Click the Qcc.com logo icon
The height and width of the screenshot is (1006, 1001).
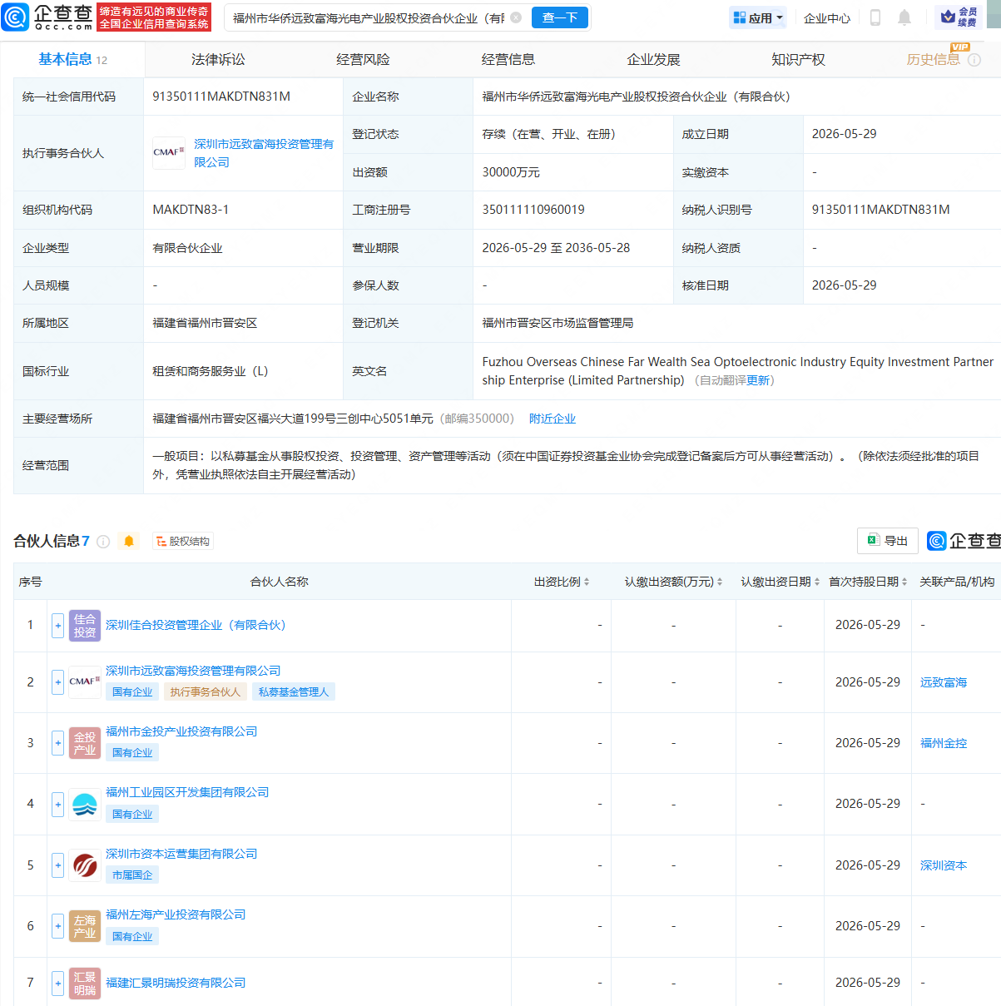pyautogui.click(x=16, y=17)
